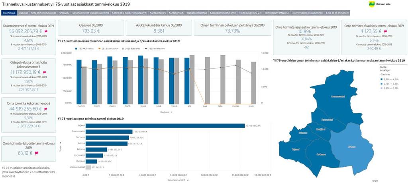408x183 pixels.
Task: Click the pink flag beside 44 919 255,60 €
Action: coord(46,109)
